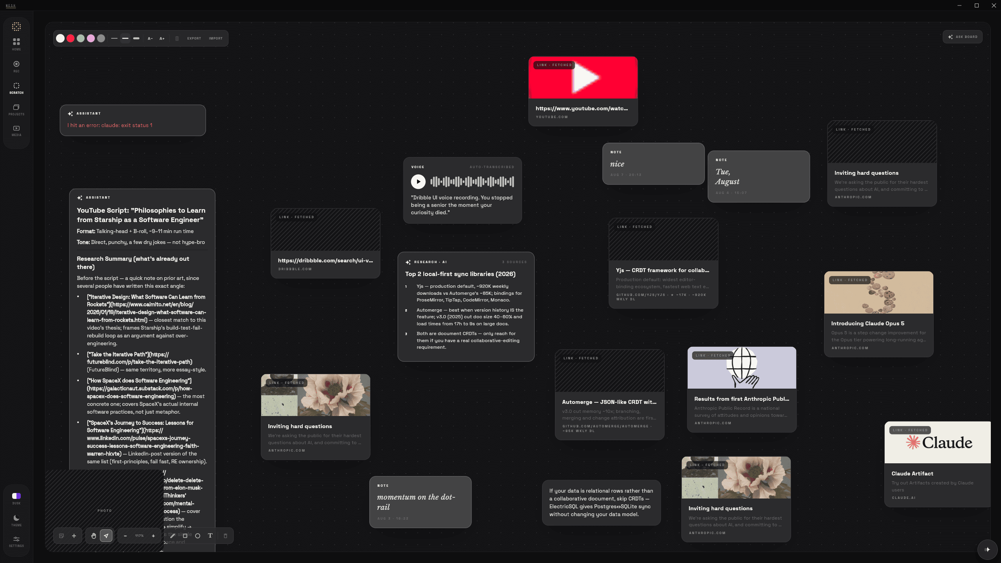Select the gray color swatch
The width and height of the screenshot is (1001, 563).
[x=101, y=38]
